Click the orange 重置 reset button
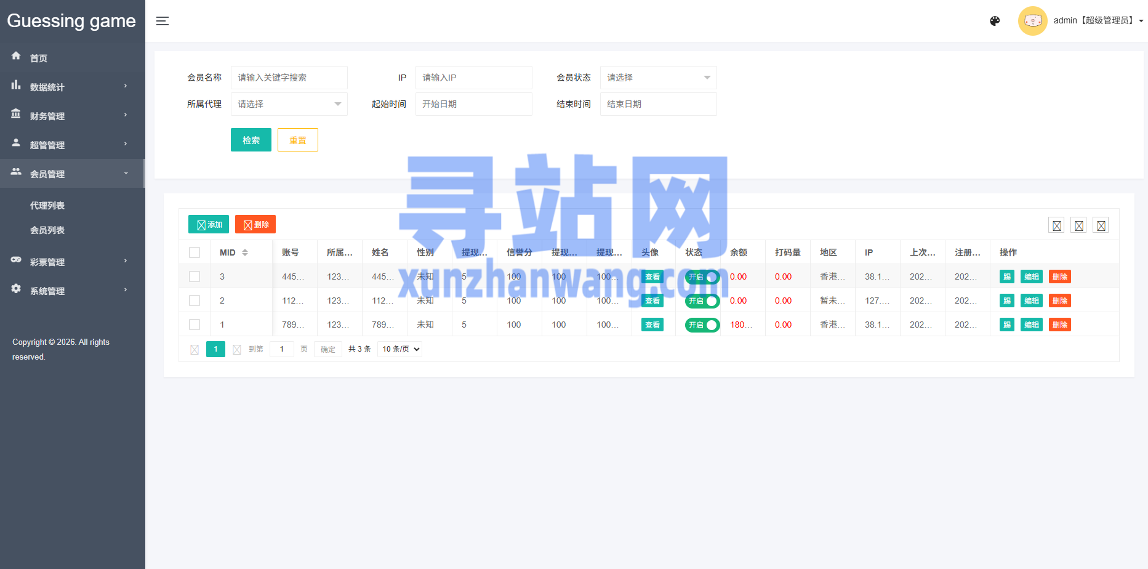1148x569 pixels. 297,140
